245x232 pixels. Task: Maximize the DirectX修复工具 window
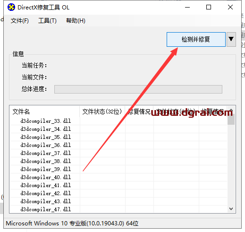[x=209, y=7]
